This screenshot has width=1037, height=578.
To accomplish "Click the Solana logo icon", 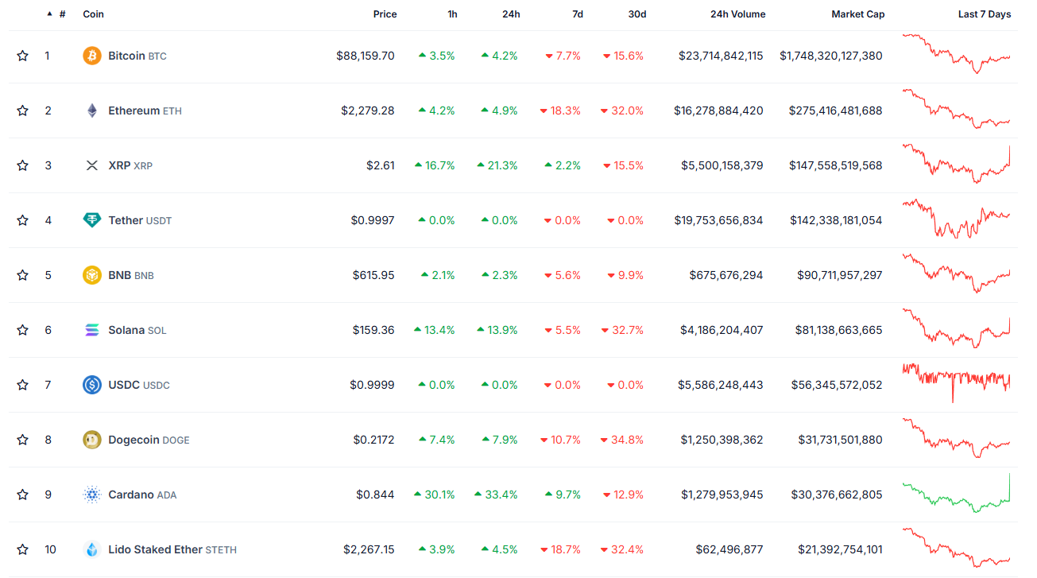I will pos(92,330).
